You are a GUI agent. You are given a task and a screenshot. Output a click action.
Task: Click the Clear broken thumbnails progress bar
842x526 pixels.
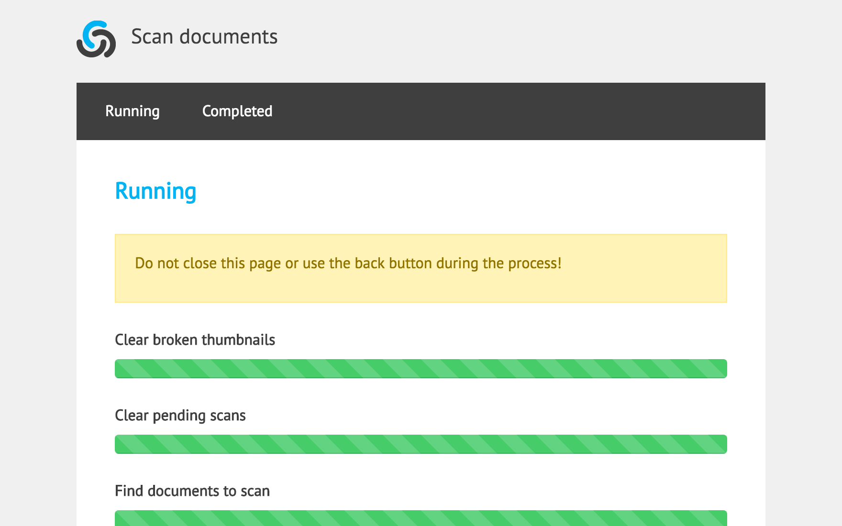click(421, 369)
